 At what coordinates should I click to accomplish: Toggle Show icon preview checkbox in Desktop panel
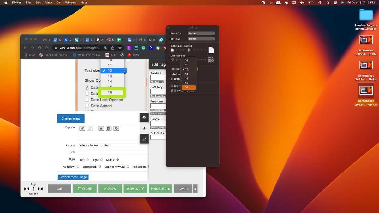(x=172, y=91)
